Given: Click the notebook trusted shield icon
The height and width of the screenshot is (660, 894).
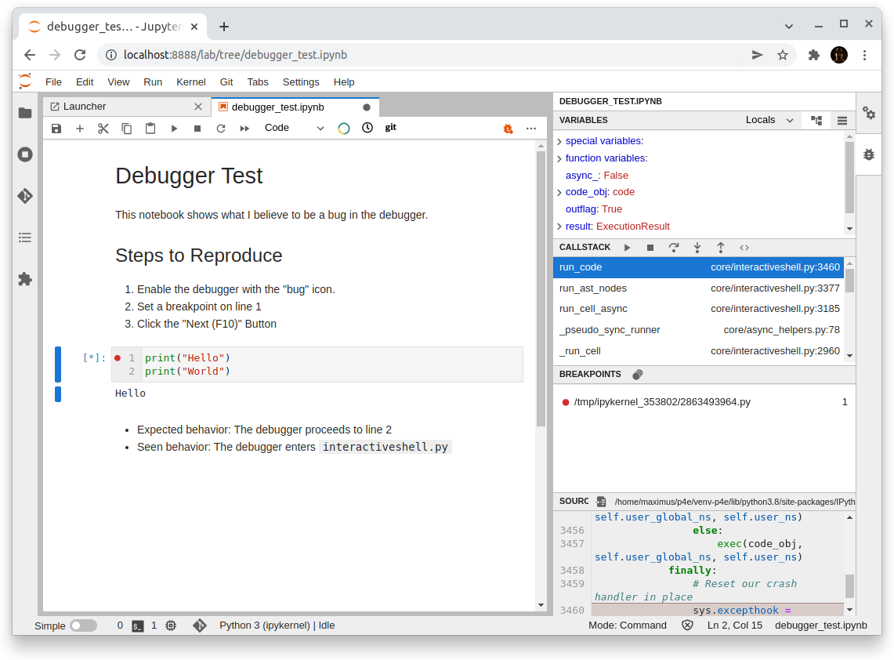Looking at the screenshot, I should (688, 626).
